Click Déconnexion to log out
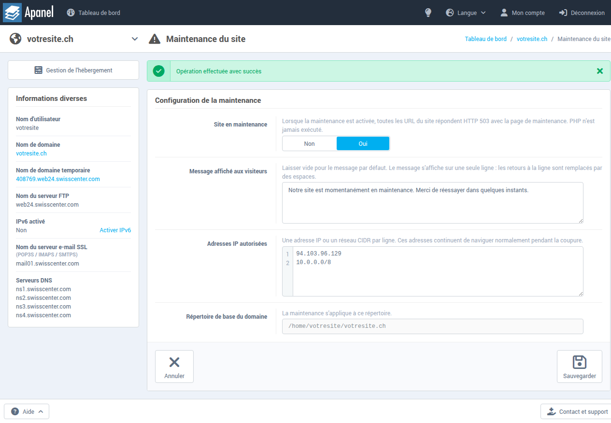Screen dimensions: 611x423 (582, 13)
